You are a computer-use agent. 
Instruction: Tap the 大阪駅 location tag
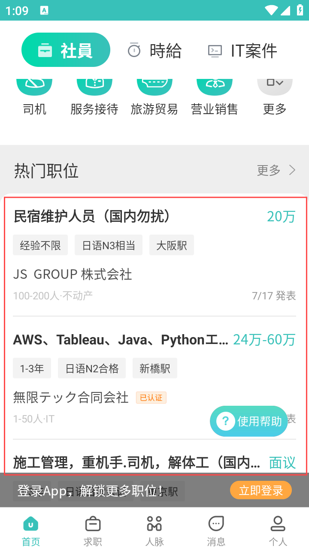tap(172, 245)
